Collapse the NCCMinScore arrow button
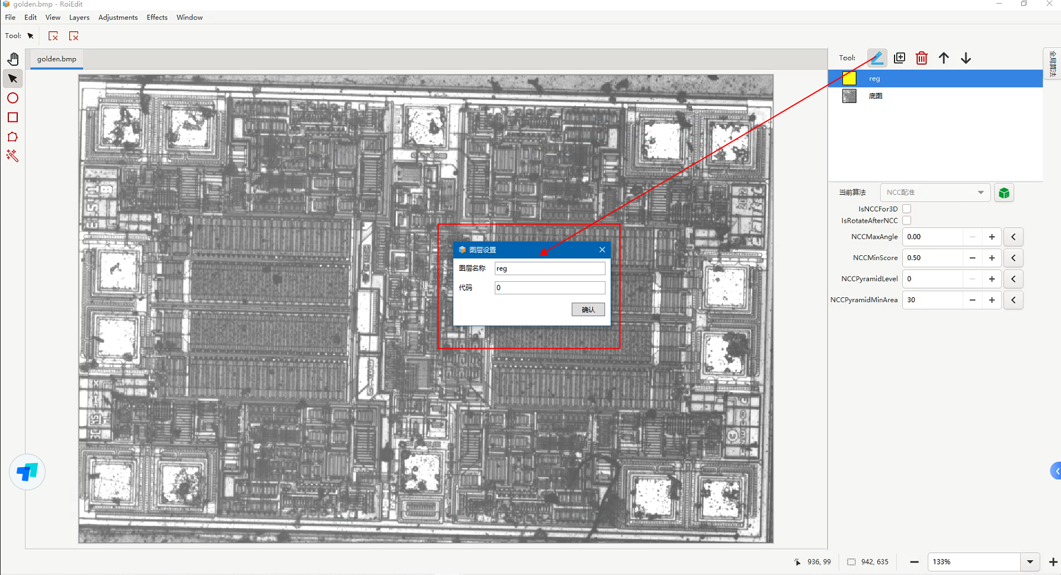 (1014, 258)
